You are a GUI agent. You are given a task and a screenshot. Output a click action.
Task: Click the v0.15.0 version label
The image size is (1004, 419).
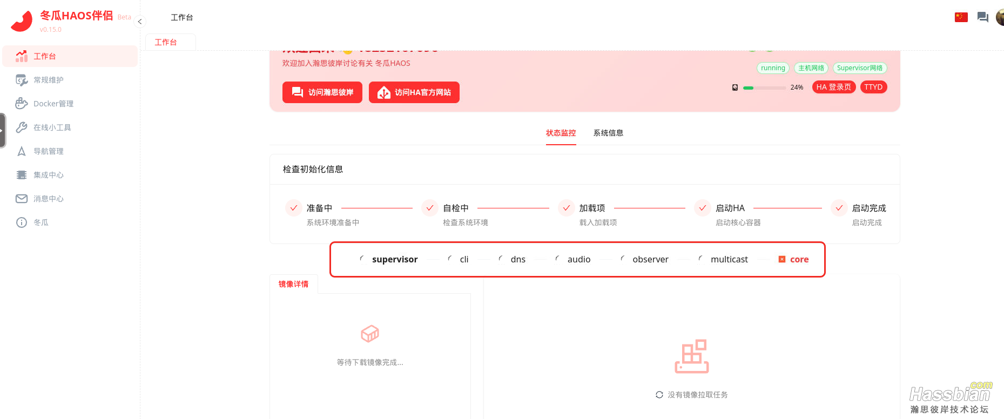(x=50, y=30)
